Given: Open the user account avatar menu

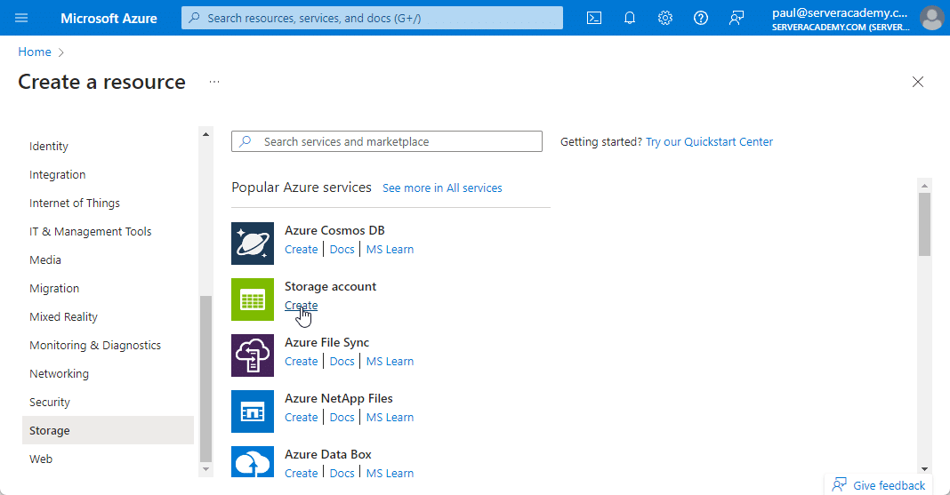Looking at the screenshot, I should [931, 18].
